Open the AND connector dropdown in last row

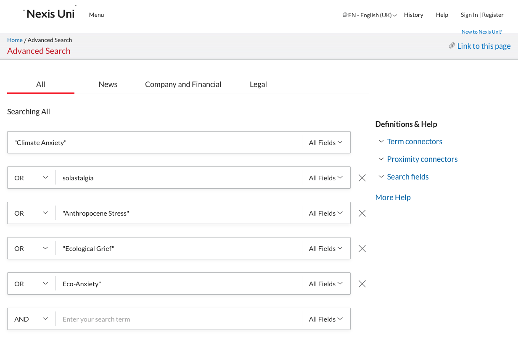pos(32,319)
